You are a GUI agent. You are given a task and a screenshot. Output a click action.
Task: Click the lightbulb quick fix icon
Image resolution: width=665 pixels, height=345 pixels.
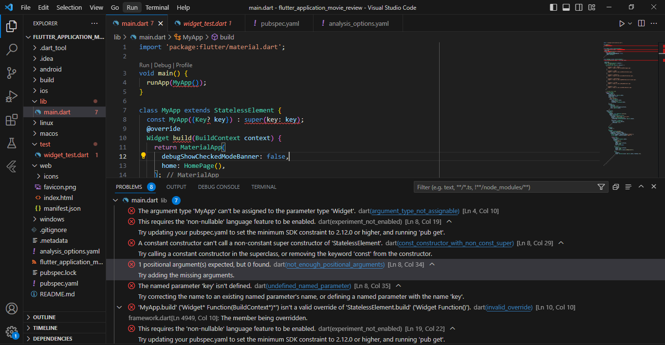(x=144, y=156)
